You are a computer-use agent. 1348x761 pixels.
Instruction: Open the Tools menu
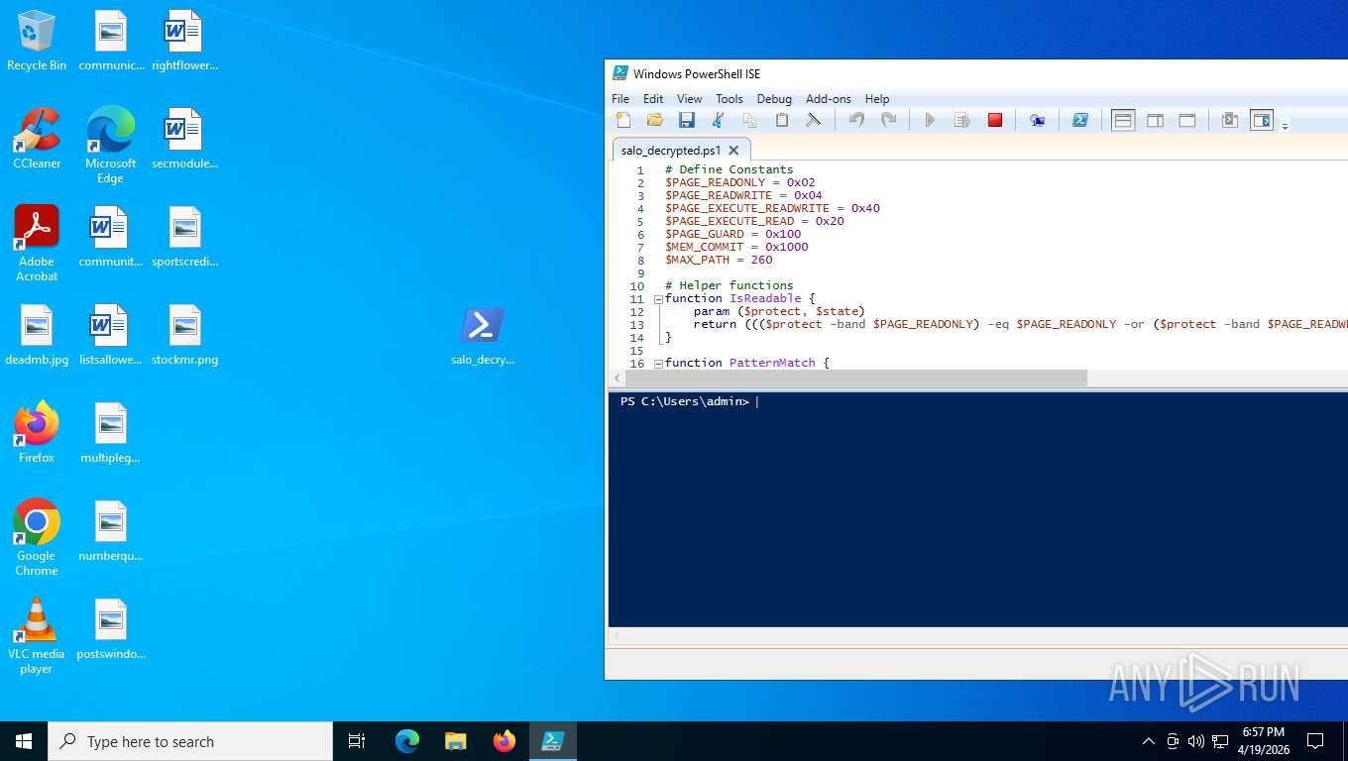pyautogui.click(x=730, y=99)
